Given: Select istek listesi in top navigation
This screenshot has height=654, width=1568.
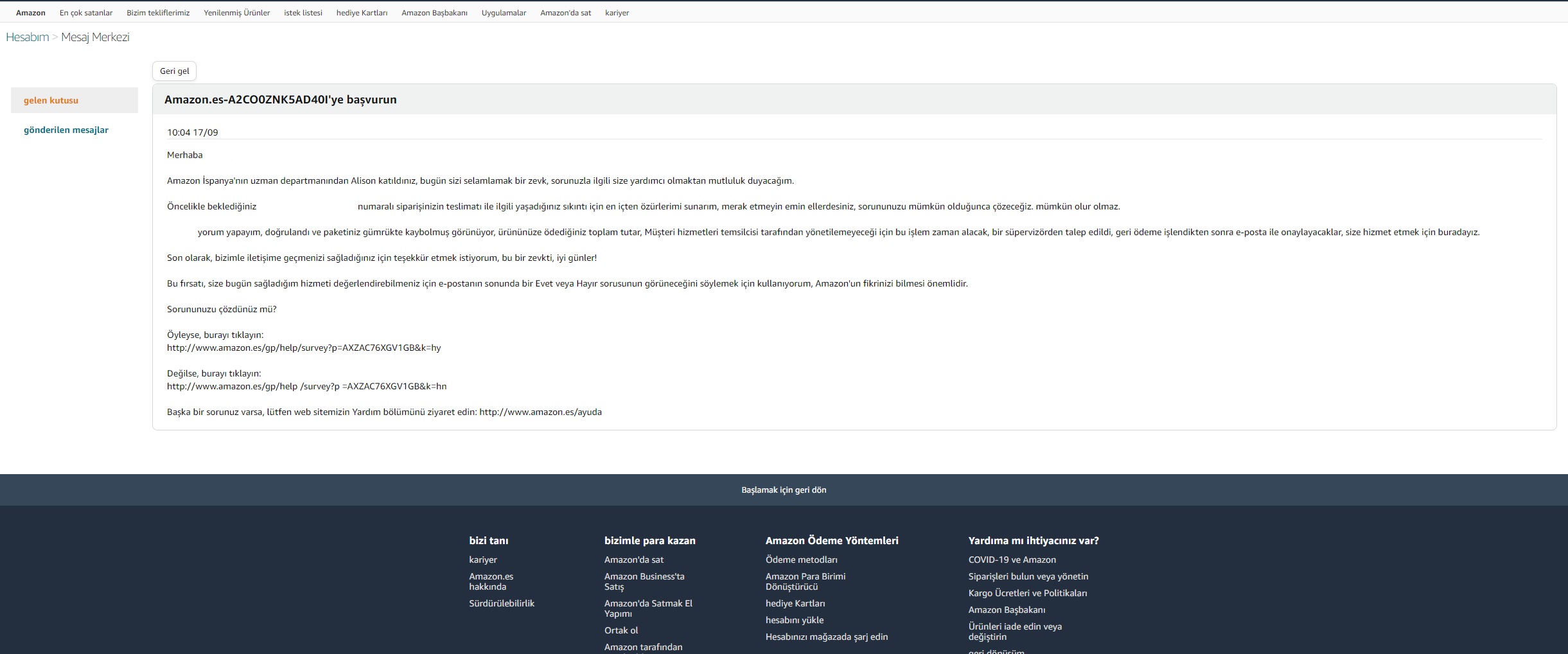Looking at the screenshot, I should pyautogui.click(x=303, y=13).
